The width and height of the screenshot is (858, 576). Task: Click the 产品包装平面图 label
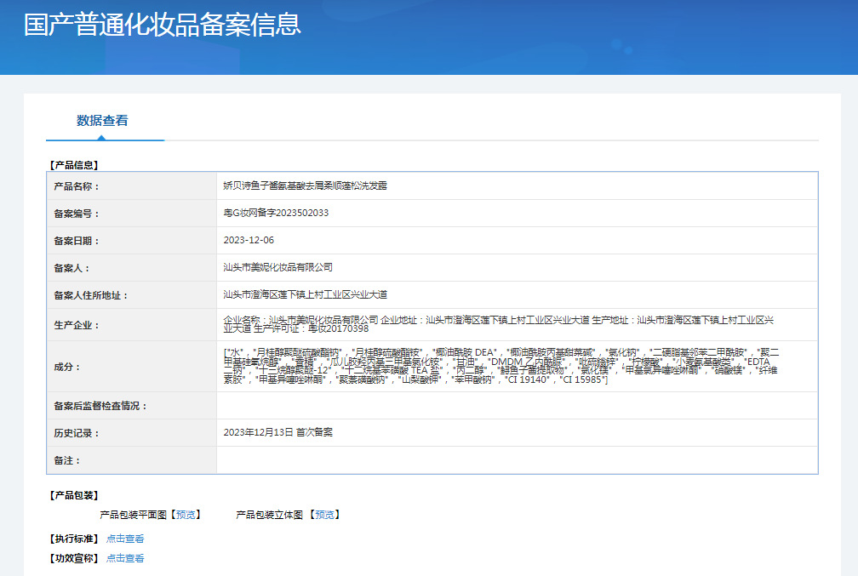133,515
